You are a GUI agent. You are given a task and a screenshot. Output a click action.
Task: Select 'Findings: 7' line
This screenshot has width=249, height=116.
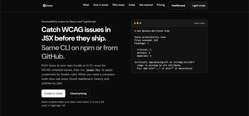pyautogui.click(x=142, y=43)
